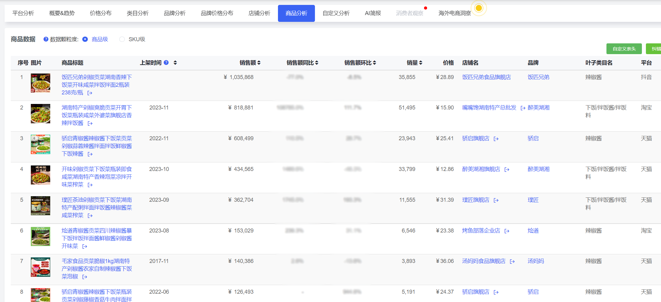Screen dimensions: 661x302
Task: Open 饭匹兄弟食品旗舰店 store link
Action: click(487, 77)
